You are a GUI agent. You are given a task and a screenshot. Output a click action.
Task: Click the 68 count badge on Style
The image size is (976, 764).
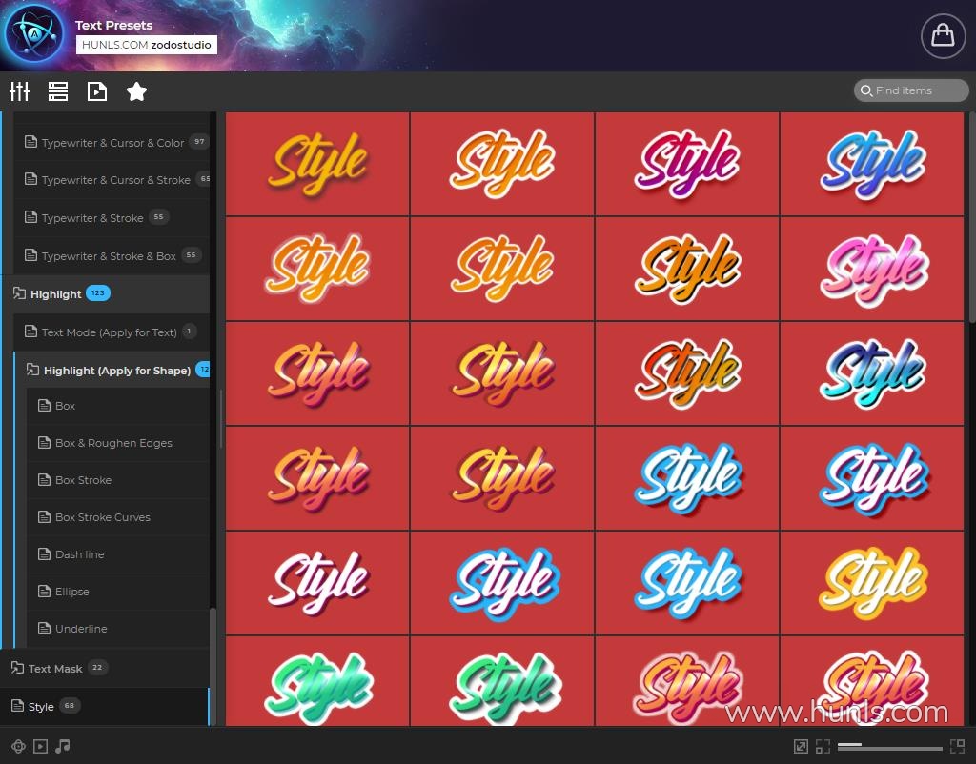click(x=69, y=706)
